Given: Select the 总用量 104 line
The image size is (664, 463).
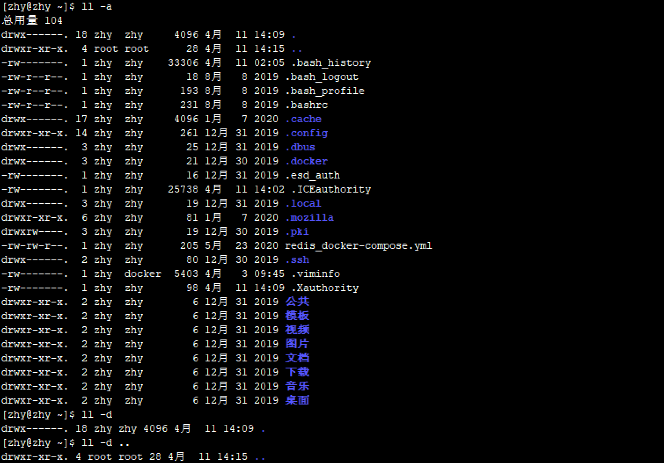Looking at the screenshot, I should coord(32,20).
